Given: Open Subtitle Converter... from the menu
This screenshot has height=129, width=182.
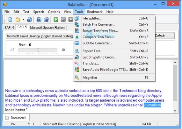Looking at the screenshot, I should pos(114,43).
